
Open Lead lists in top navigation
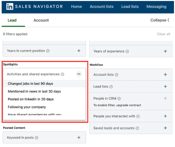pos(130,7)
